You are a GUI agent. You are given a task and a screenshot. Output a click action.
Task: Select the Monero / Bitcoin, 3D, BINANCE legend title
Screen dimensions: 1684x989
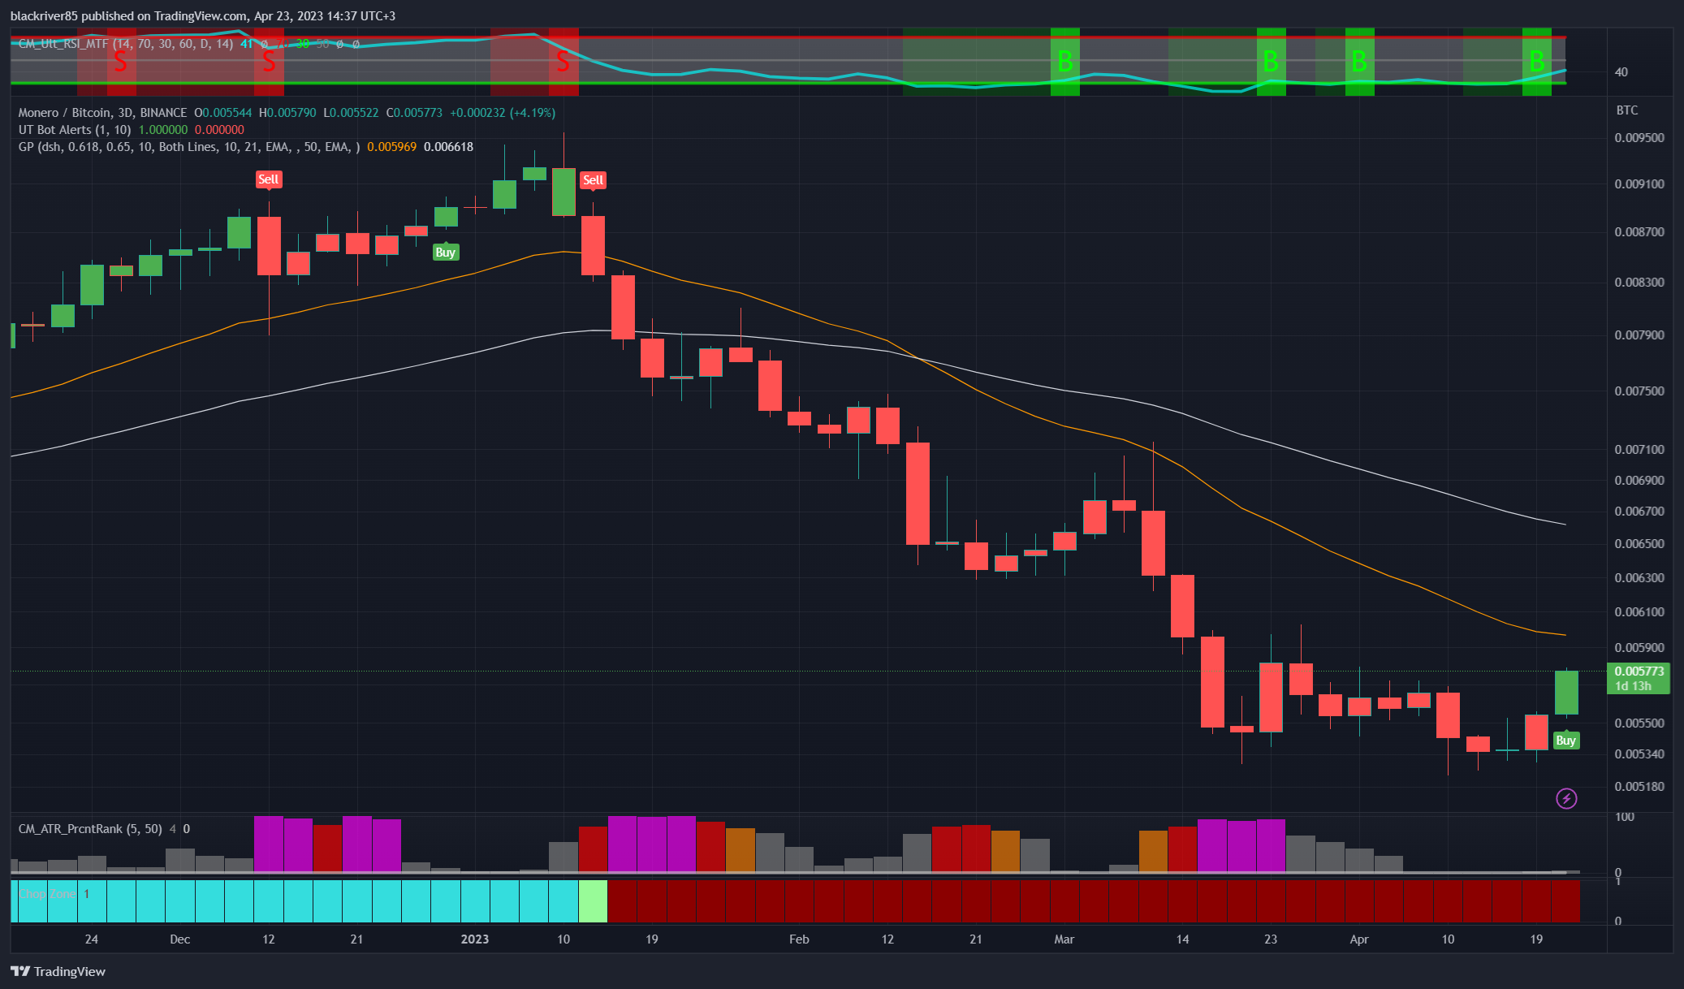click(x=102, y=113)
